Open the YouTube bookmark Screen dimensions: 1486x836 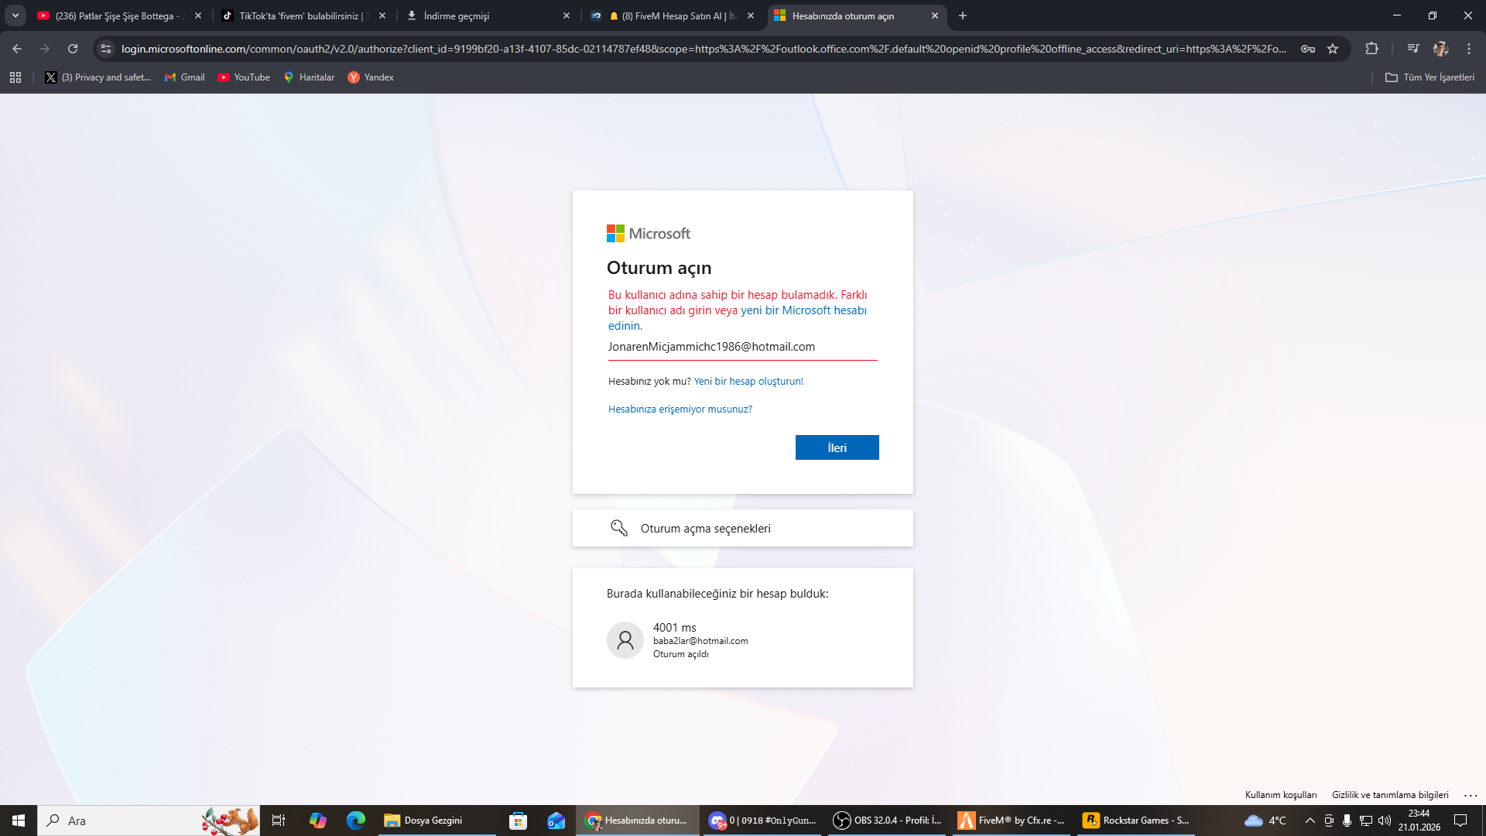point(244,77)
